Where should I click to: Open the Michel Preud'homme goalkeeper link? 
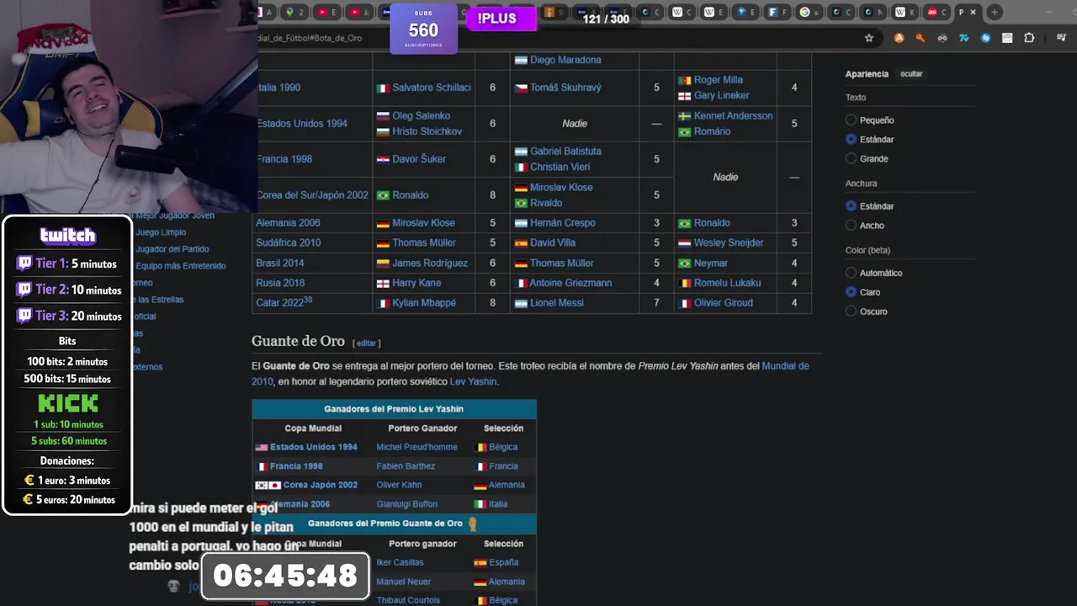point(416,447)
